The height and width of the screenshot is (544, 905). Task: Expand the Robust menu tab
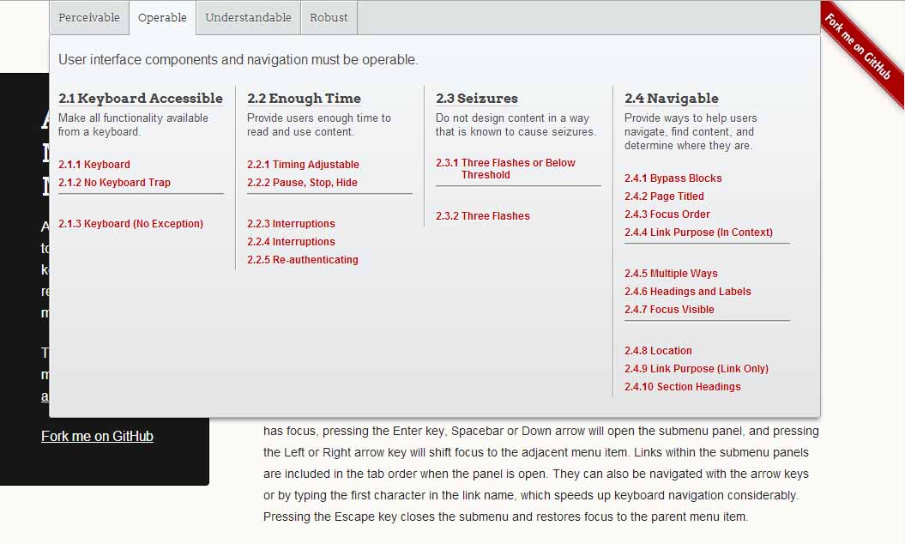click(329, 18)
